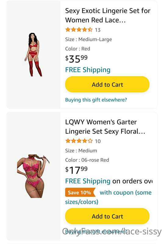Open the rose red garter set product image
Viewport: 164px width, 244px height.
pos(33,176)
